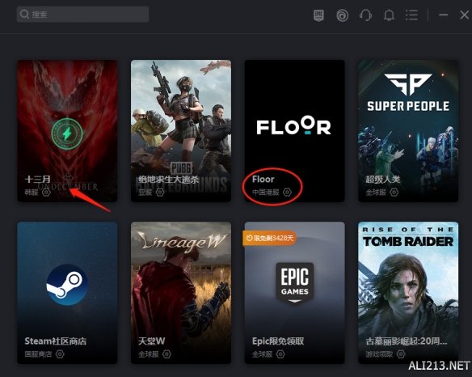Click 全球服 label under Epic限免领取

[262, 354]
